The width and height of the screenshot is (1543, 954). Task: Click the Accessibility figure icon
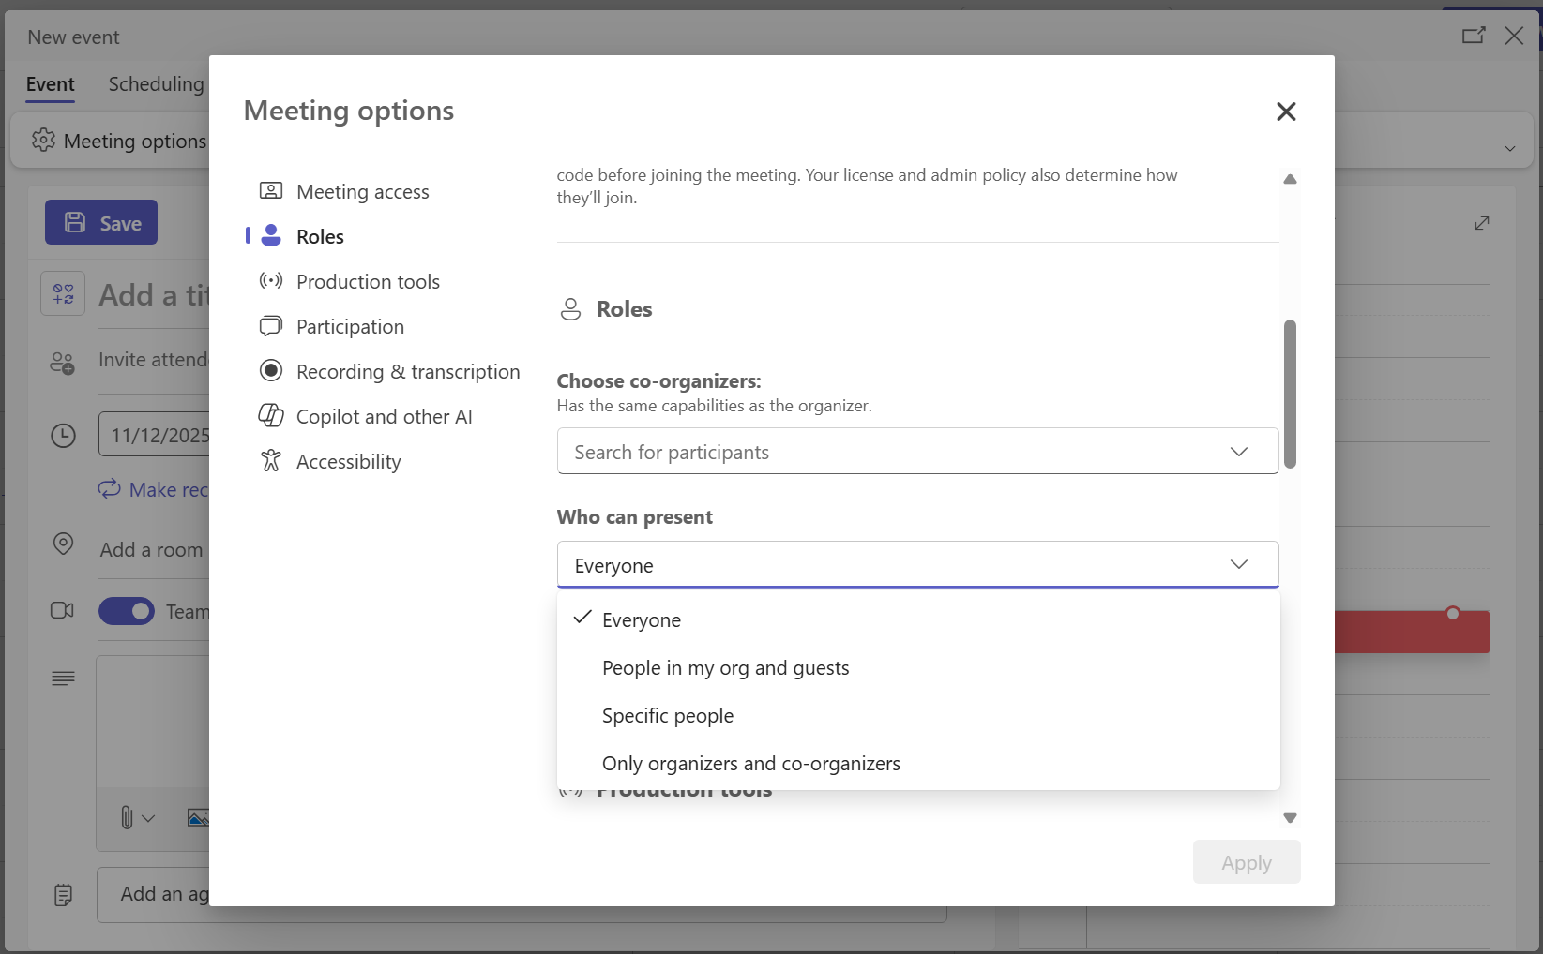(271, 460)
